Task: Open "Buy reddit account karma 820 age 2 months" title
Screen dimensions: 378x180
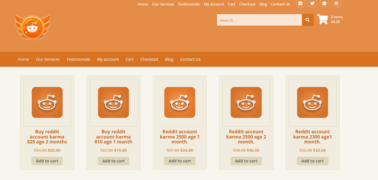Action: 47,137
